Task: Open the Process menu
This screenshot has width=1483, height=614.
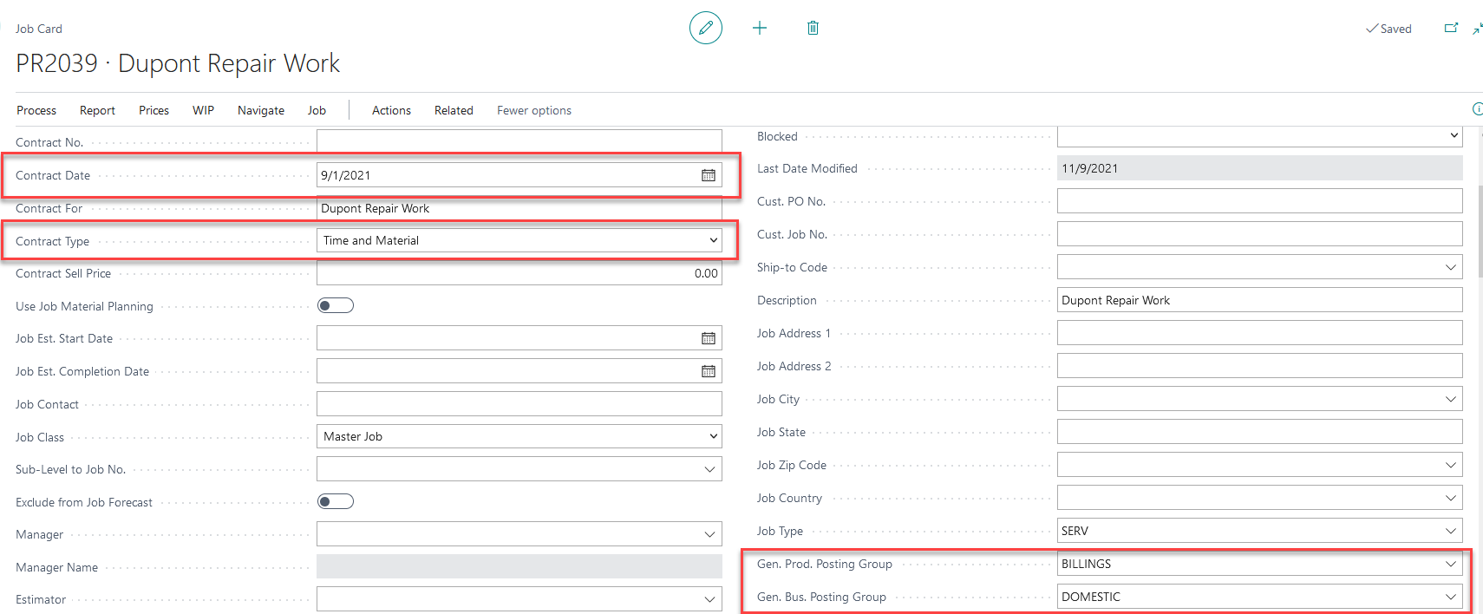Action: [36, 110]
